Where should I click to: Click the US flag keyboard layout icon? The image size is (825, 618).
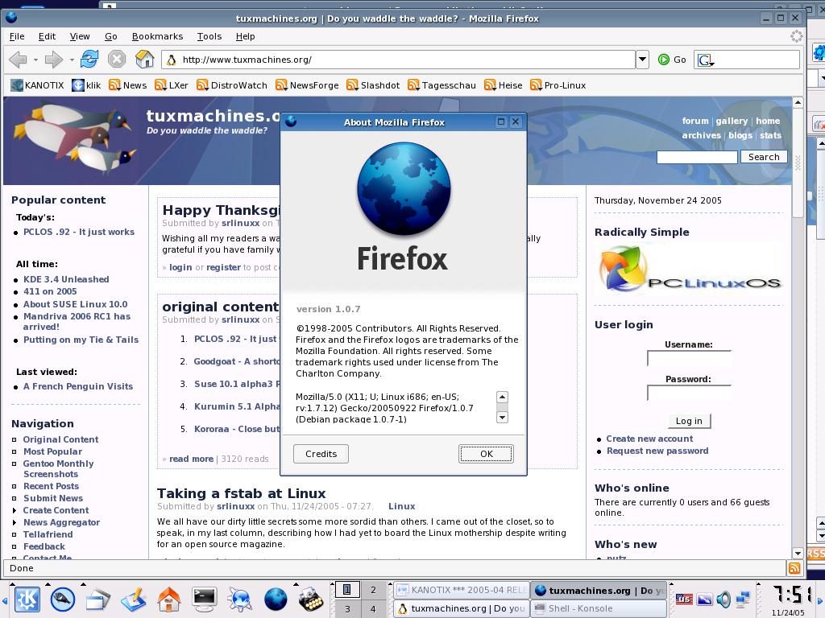(683, 599)
